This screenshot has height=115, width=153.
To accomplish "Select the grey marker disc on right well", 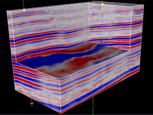I will tap(102, 31).
